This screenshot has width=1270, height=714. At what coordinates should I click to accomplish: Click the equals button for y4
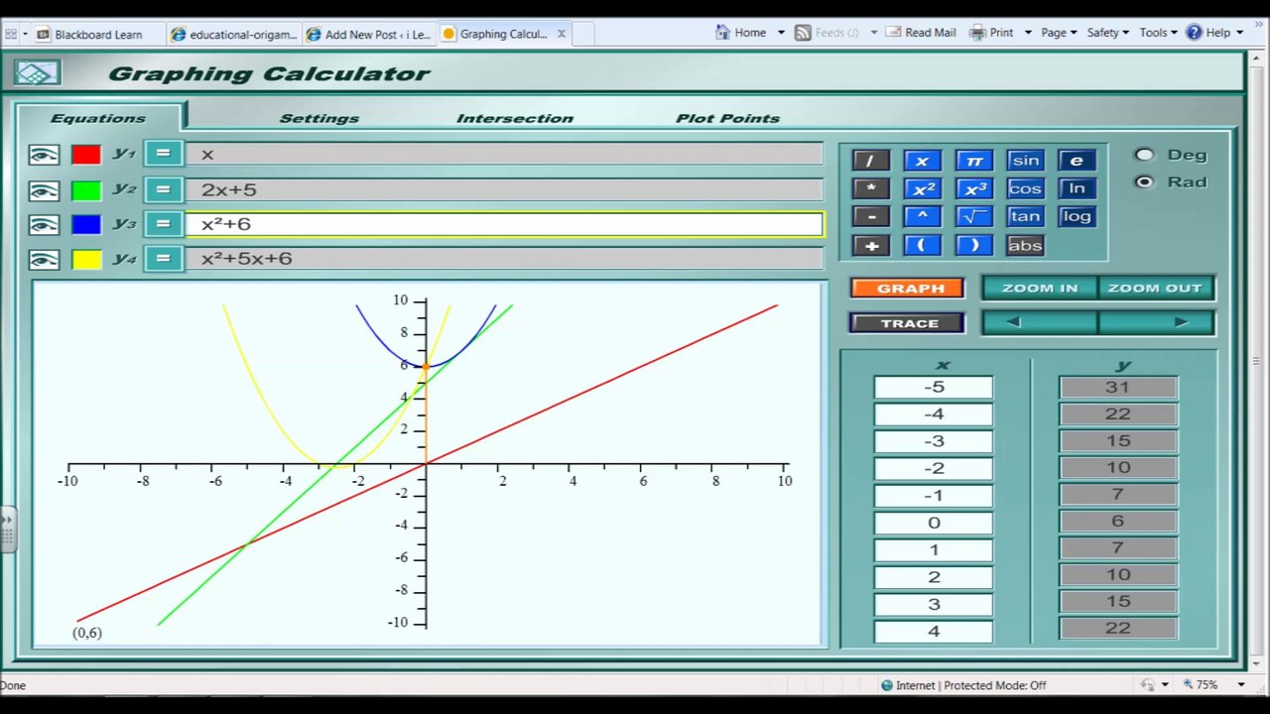(164, 259)
